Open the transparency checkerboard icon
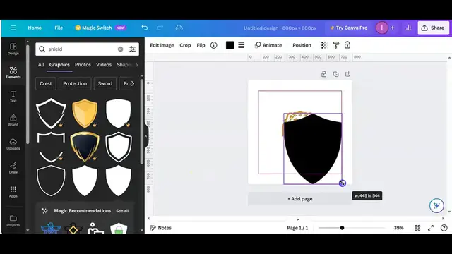Screen dimensions: 452x254 tap(324, 45)
